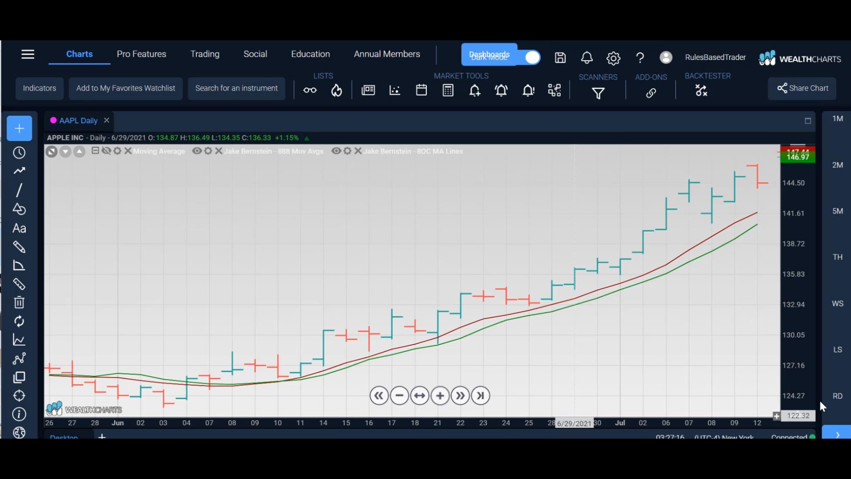Zoom in chart with plus control
This screenshot has height=479, width=851.
tap(440, 396)
